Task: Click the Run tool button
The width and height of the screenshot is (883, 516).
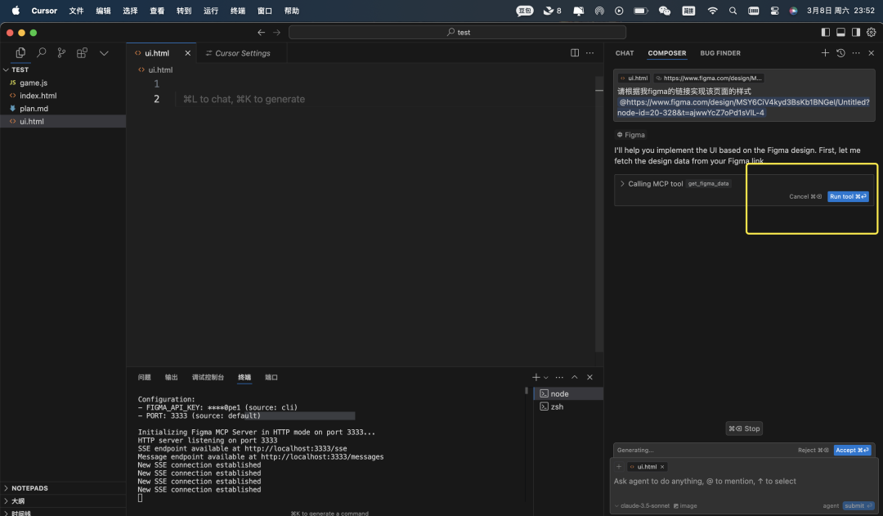Action: (848, 196)
